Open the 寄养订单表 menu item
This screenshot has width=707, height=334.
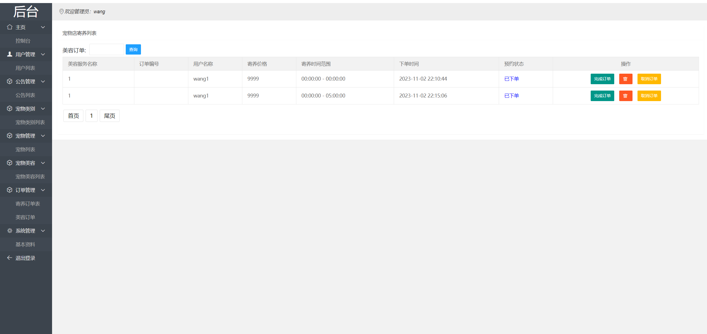(28, 204)
